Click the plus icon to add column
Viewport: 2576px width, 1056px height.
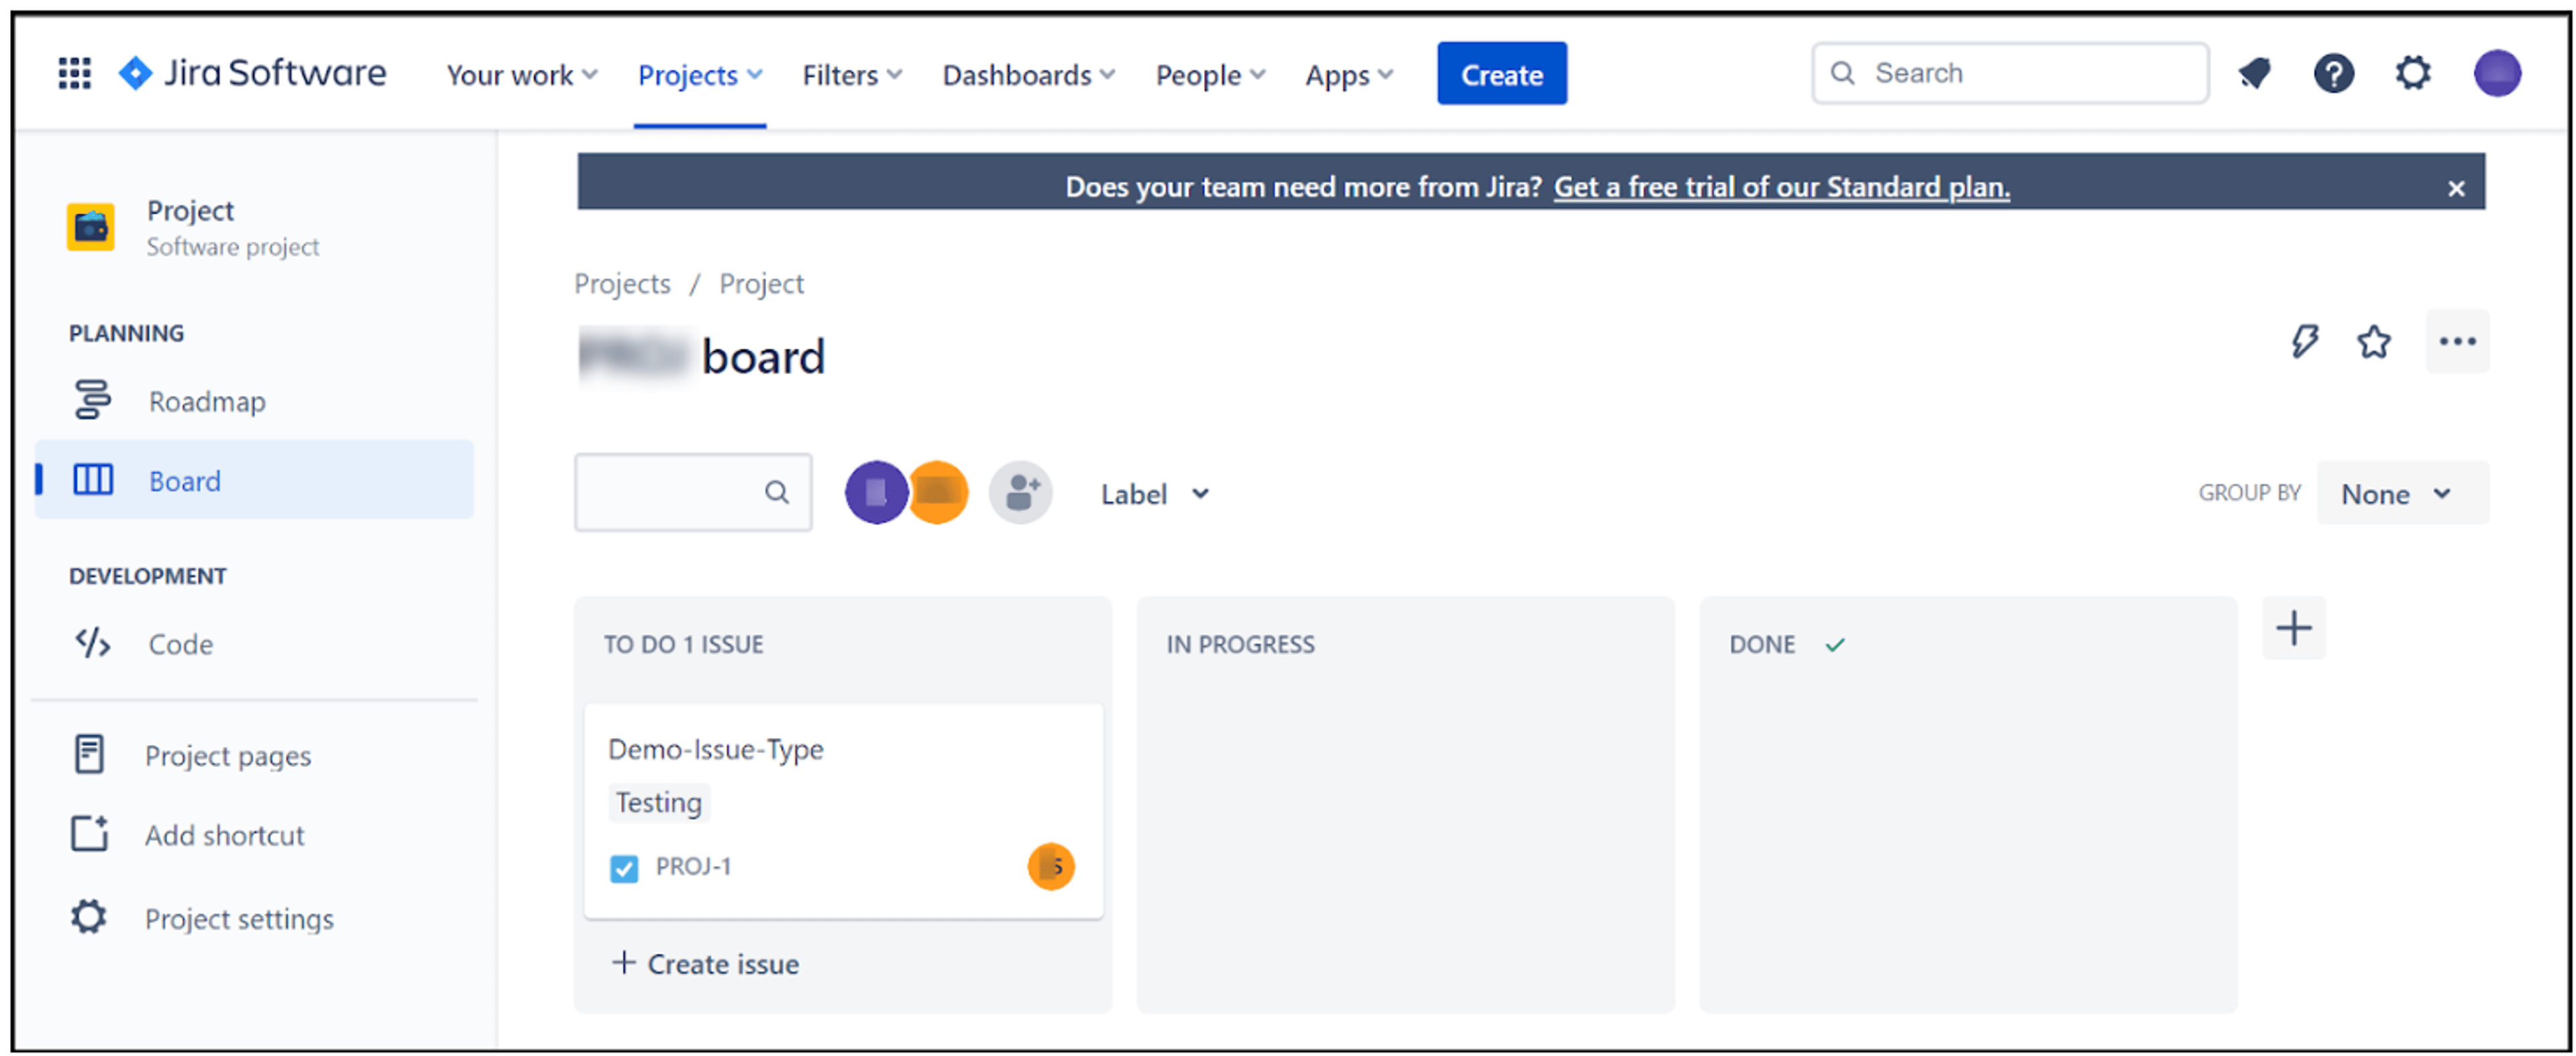point(2293,628)
